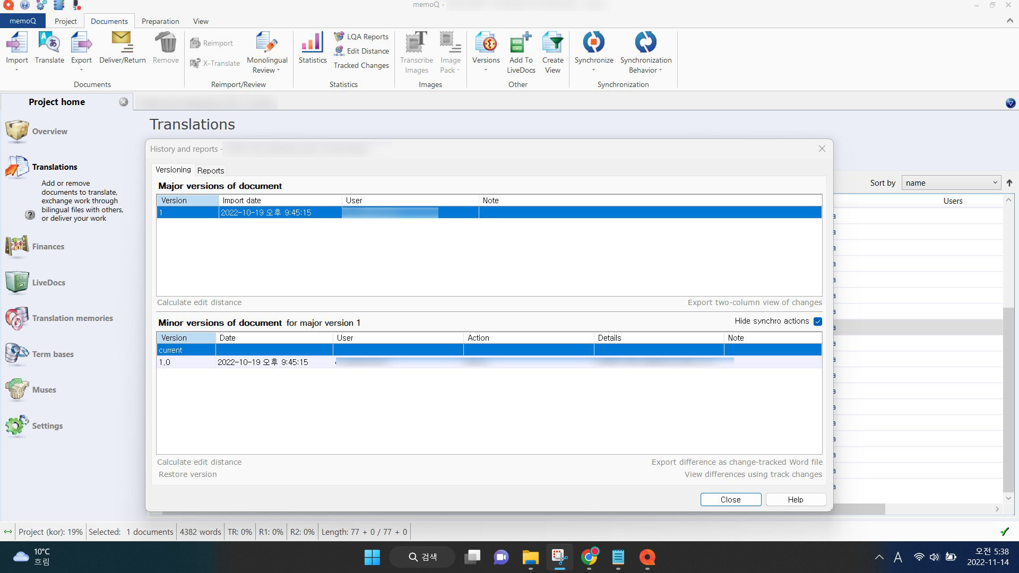Viewport: 1019px width, 573px height.
Task: Toggle the sort direction arrow
Action: click(x=1009, y=183)
